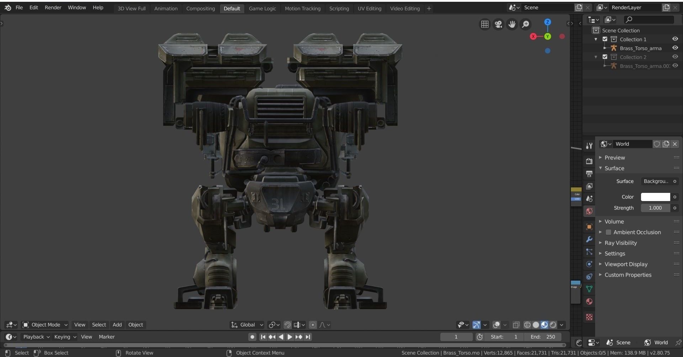683x357 pixels.
Task: Open the Object Constraints properties tab
Action: click(589, 276)
